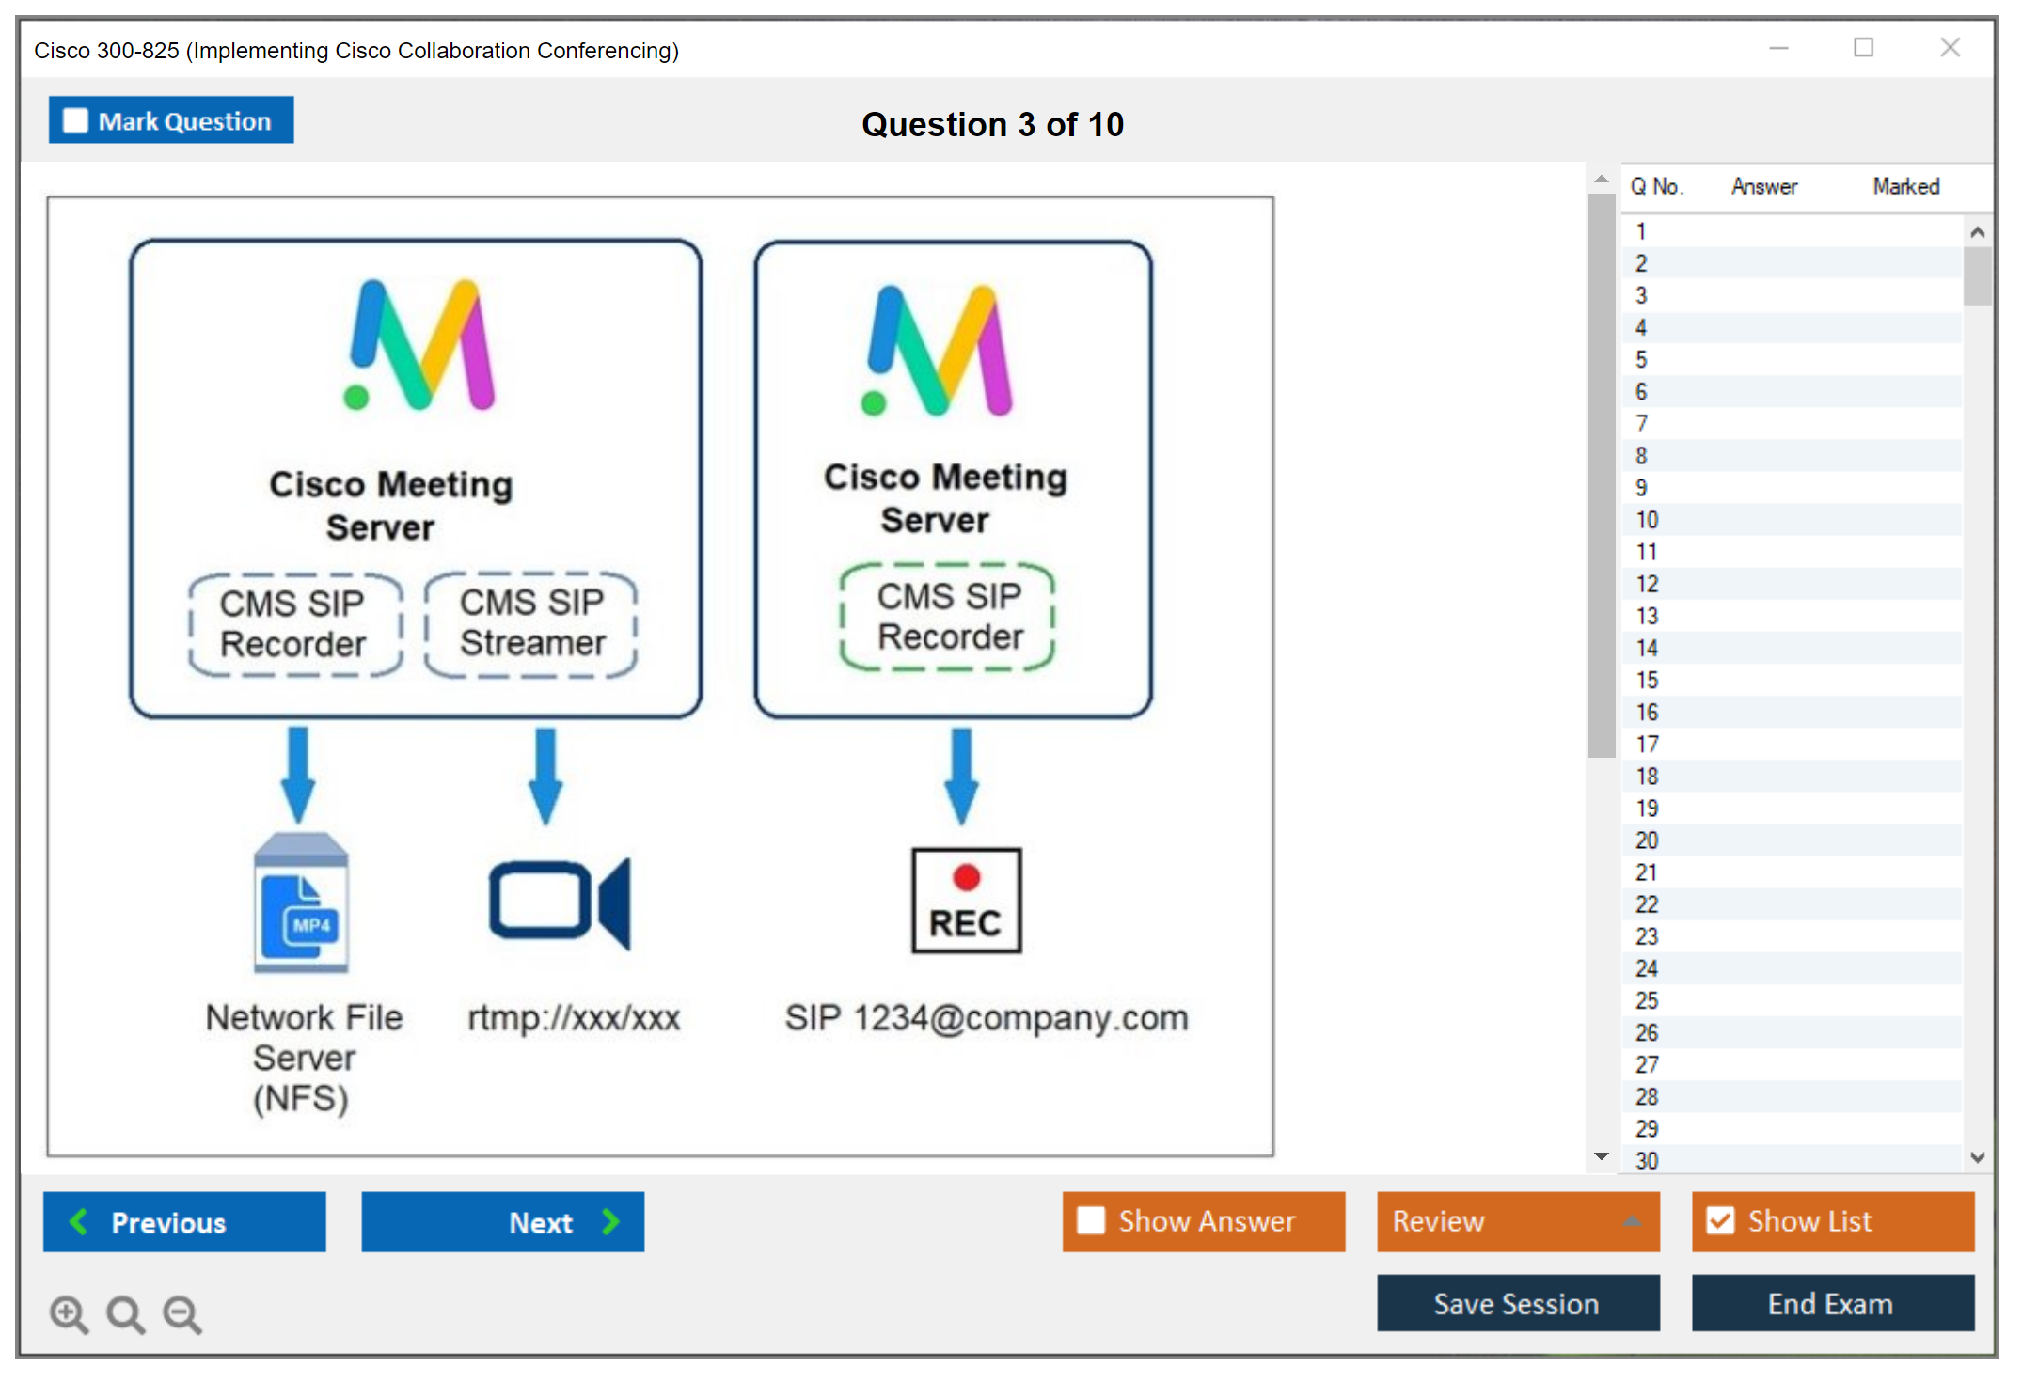Click the zoom out magnifier icon

point(182,1313)
